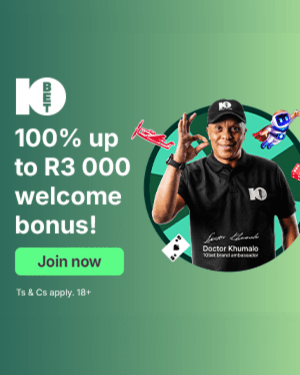Click the Doctor Khumalo caption text
300x375 pixels.
(x=230, y=249)
